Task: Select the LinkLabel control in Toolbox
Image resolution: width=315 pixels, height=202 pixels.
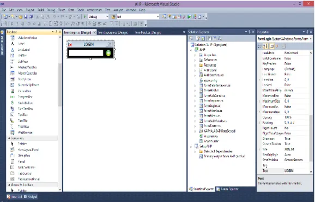Action: 23,50
